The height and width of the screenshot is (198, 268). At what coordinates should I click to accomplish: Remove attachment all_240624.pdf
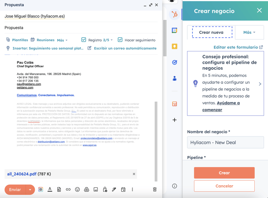pos(134,174)
